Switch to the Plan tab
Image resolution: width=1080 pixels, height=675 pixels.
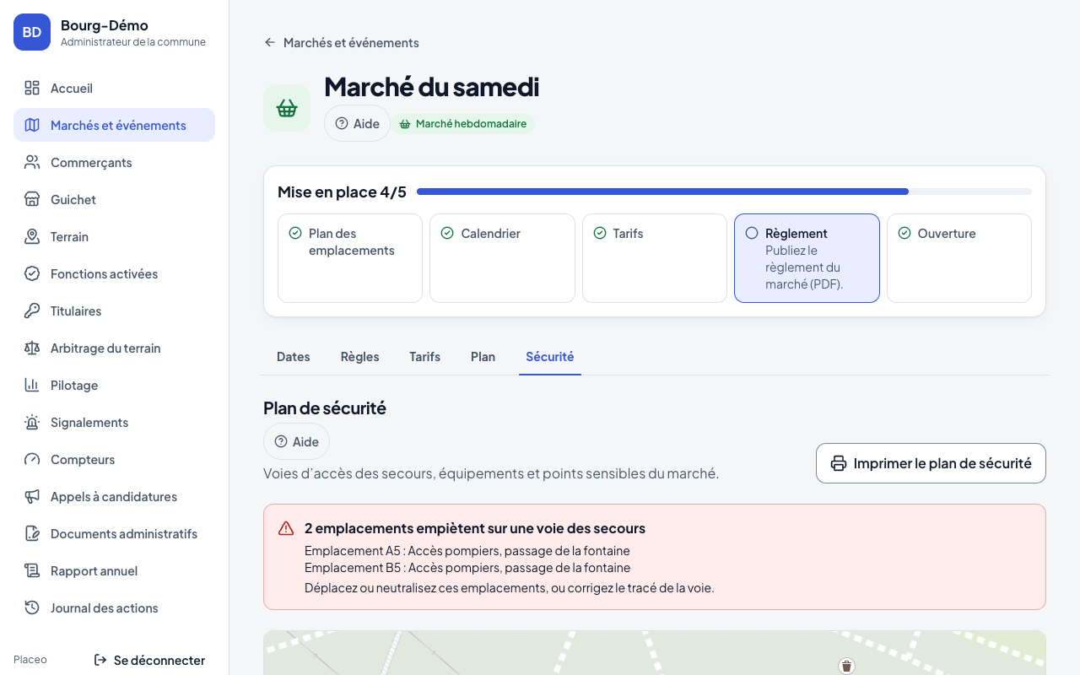coord(483,357)
